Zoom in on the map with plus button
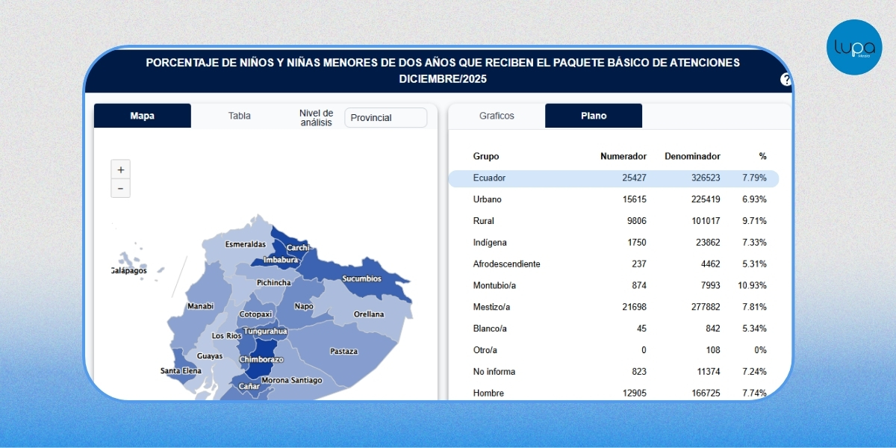Viewport: 896px width, 448px height. (120, 169)
